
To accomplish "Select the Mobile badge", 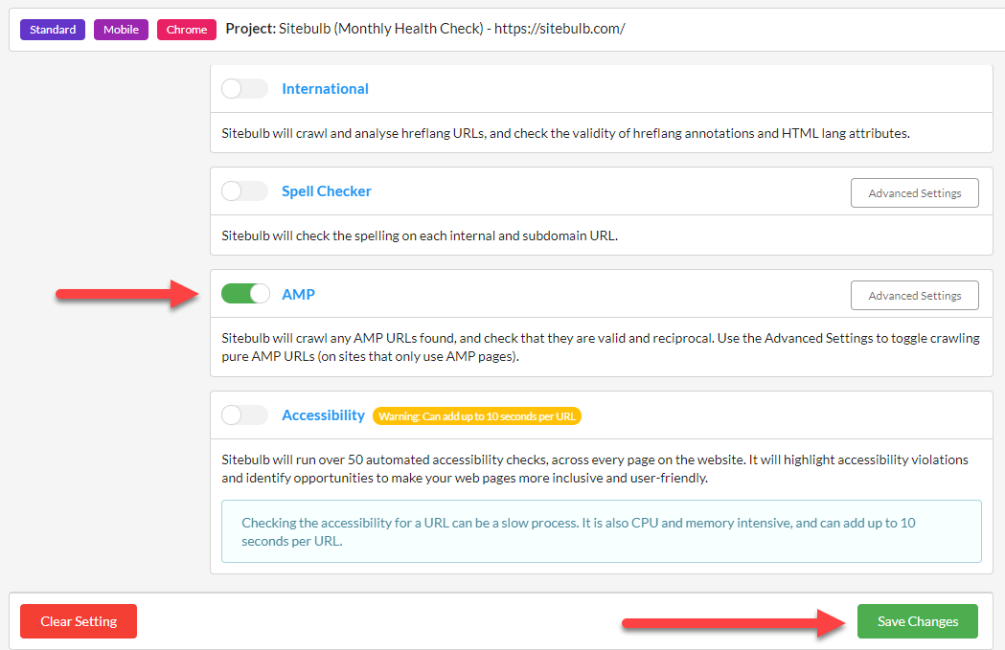I will [121, 30].
